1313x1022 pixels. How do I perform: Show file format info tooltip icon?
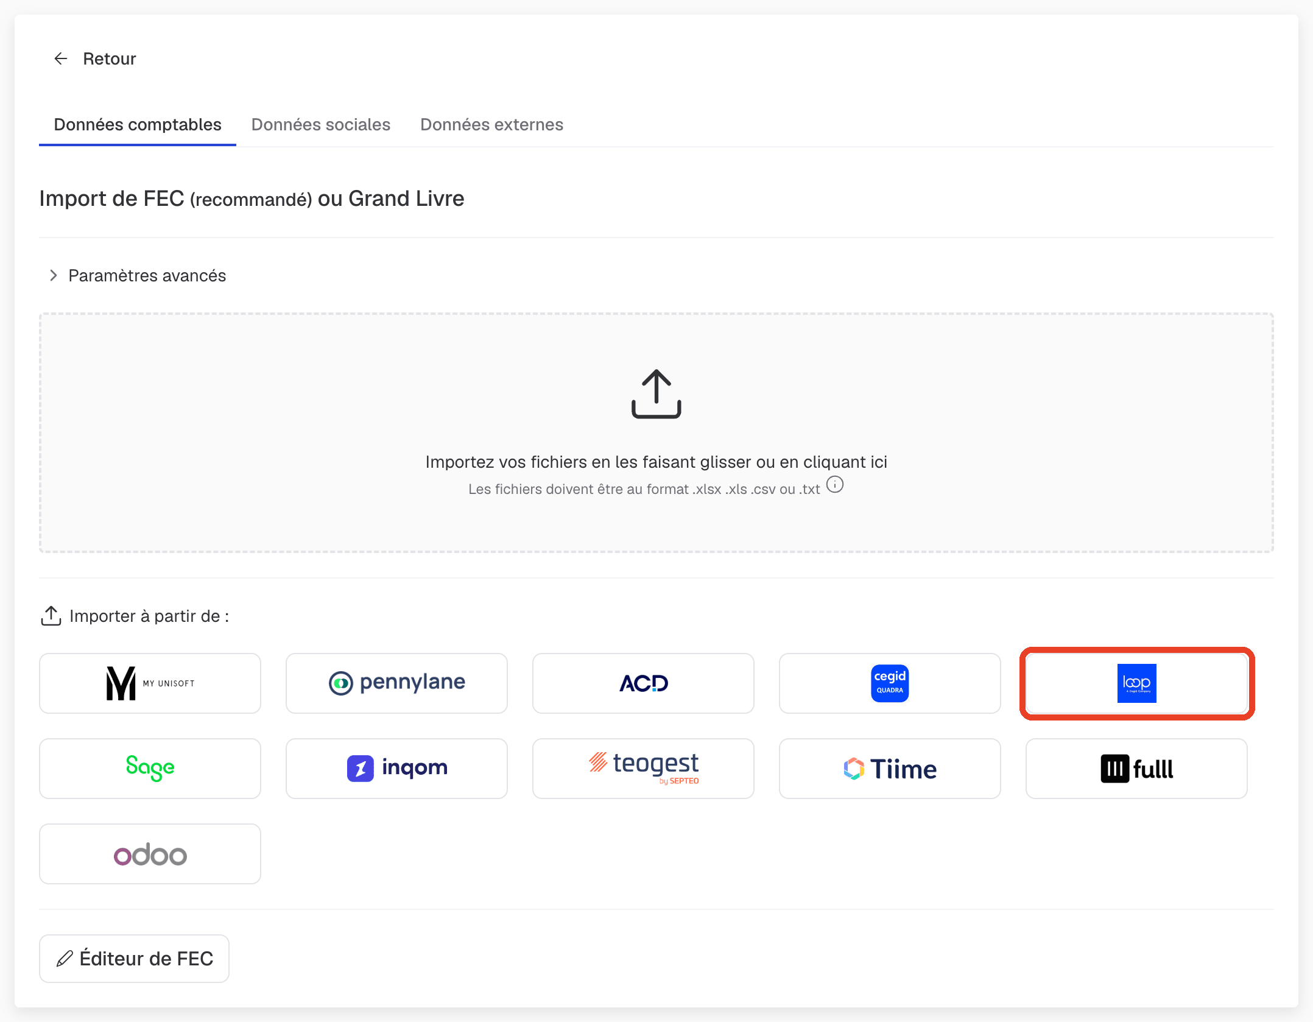coord(835,485)
